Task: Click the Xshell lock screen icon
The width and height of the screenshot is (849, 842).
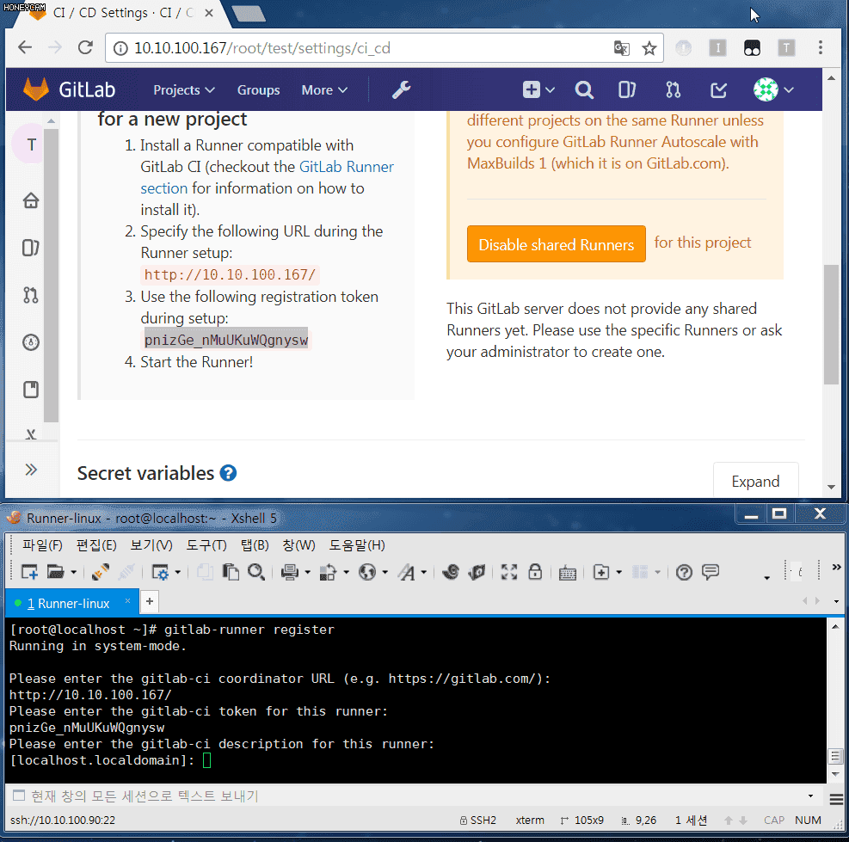Action: [535, 572]
